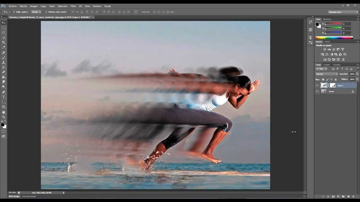Select the Horizontal Type tool
Viewport: 360px width, 202px height.
click(x=4, y=97)
